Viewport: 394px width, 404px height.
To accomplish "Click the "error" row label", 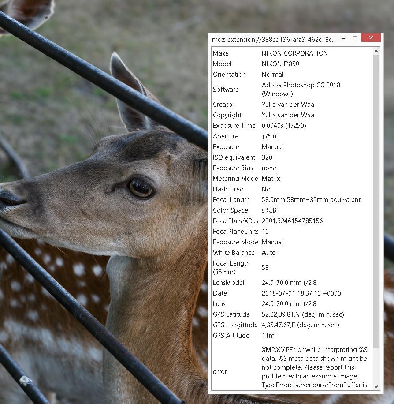I will click(x=219, y=371).
